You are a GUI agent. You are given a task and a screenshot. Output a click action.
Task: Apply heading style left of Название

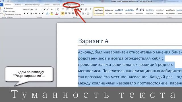pyautogui.click(x=129, y=11)
